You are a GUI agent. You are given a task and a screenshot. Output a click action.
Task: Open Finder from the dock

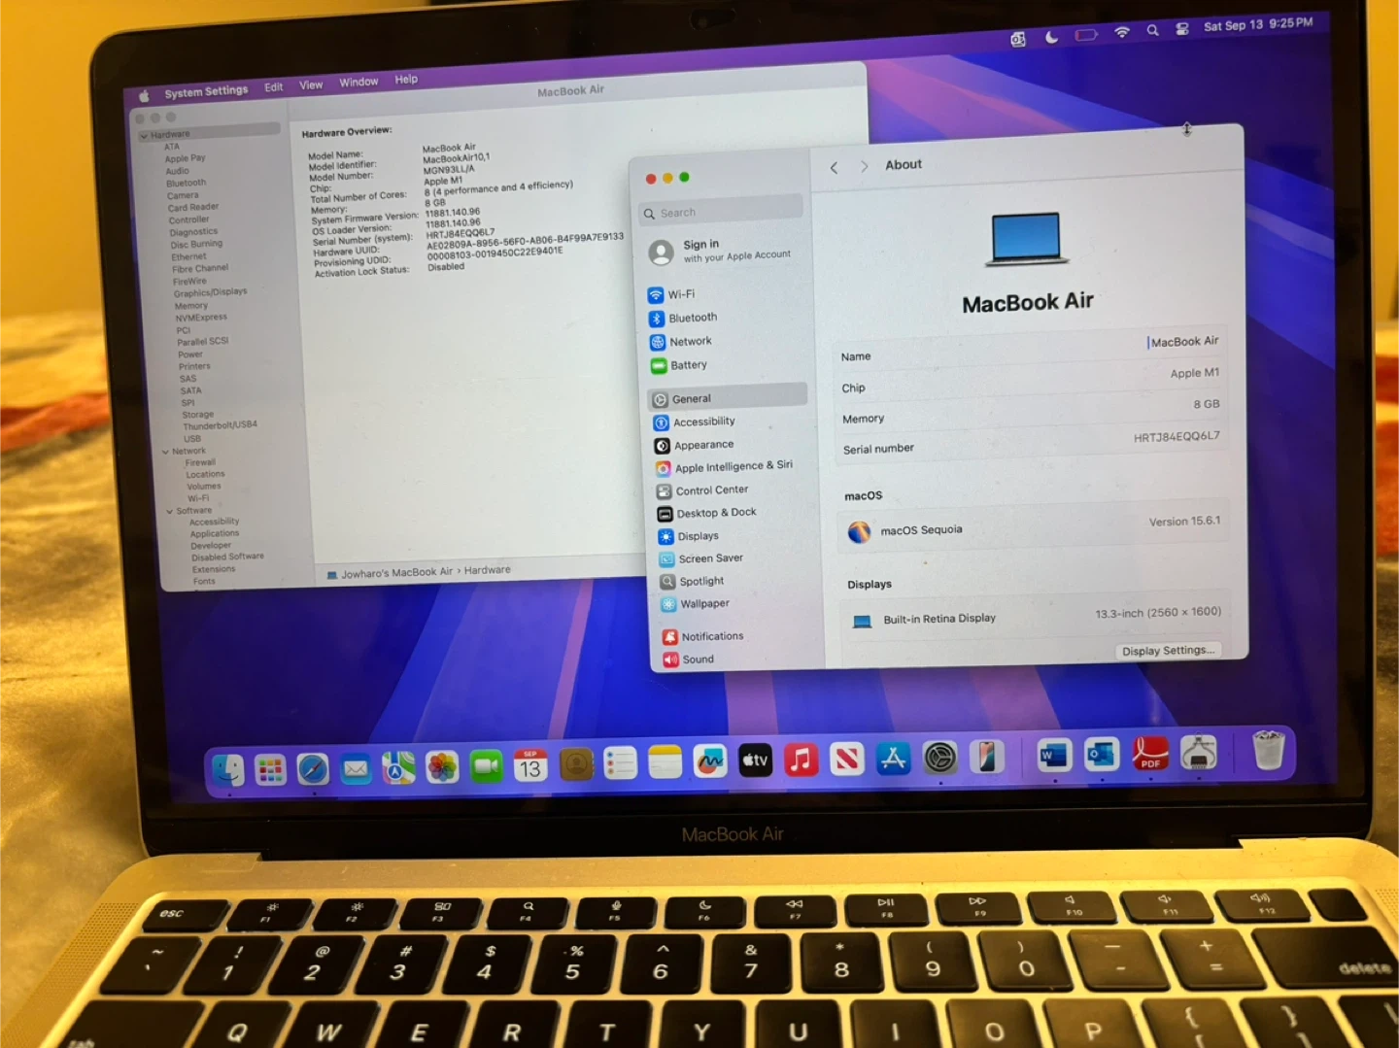click(228, 771)
